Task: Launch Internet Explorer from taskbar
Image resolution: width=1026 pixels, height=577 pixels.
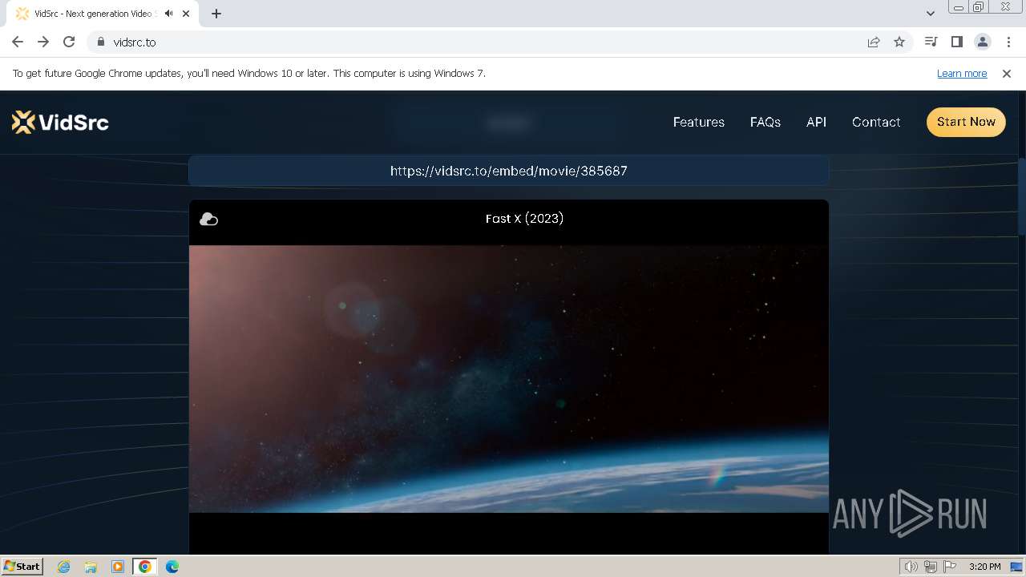Action: pos(63,567)
